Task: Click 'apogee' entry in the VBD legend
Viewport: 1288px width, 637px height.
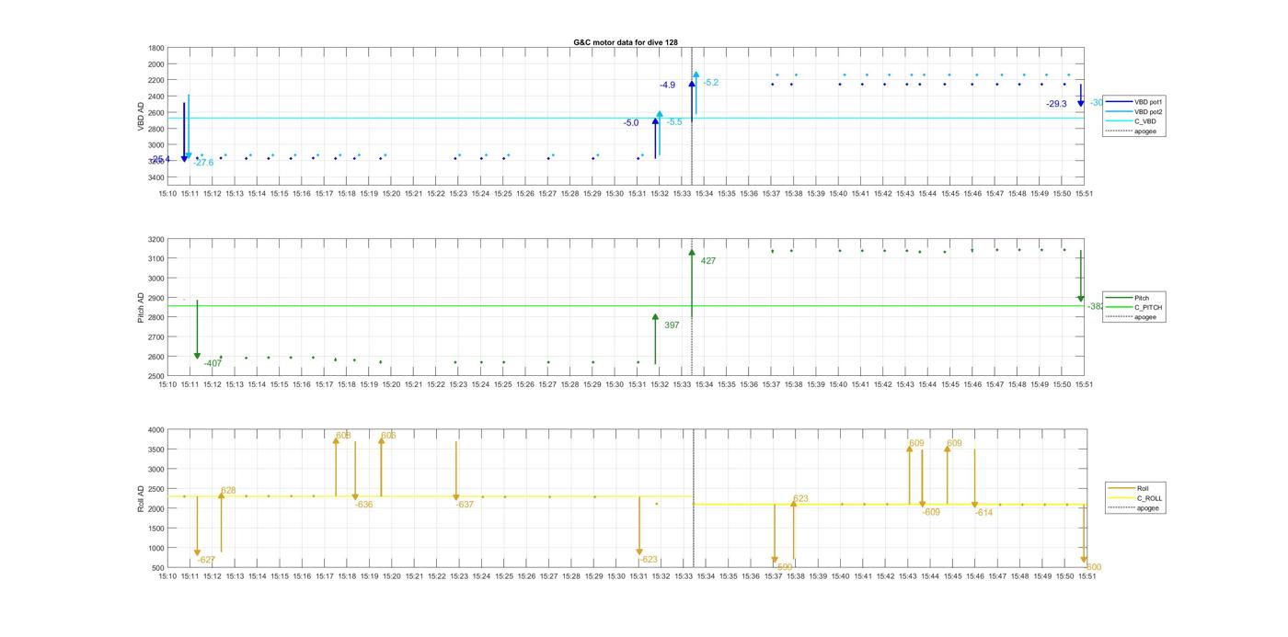Action: (x=1145, y=131)
